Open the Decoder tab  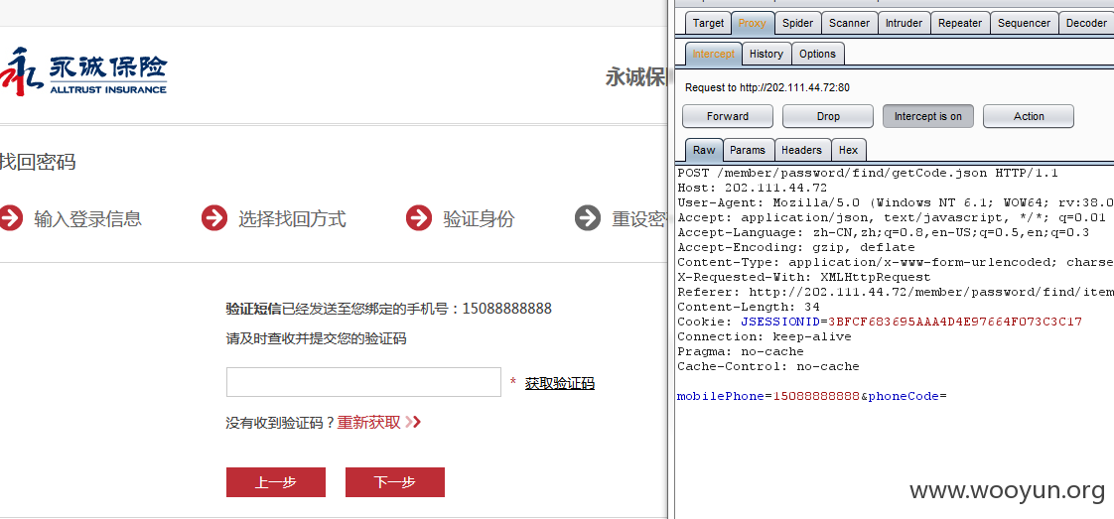point(1086,23)
